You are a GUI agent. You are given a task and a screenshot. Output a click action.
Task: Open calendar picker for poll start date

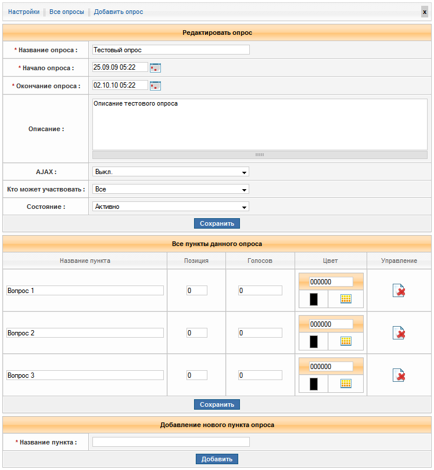pyautogui.click(x=155, y=68)
